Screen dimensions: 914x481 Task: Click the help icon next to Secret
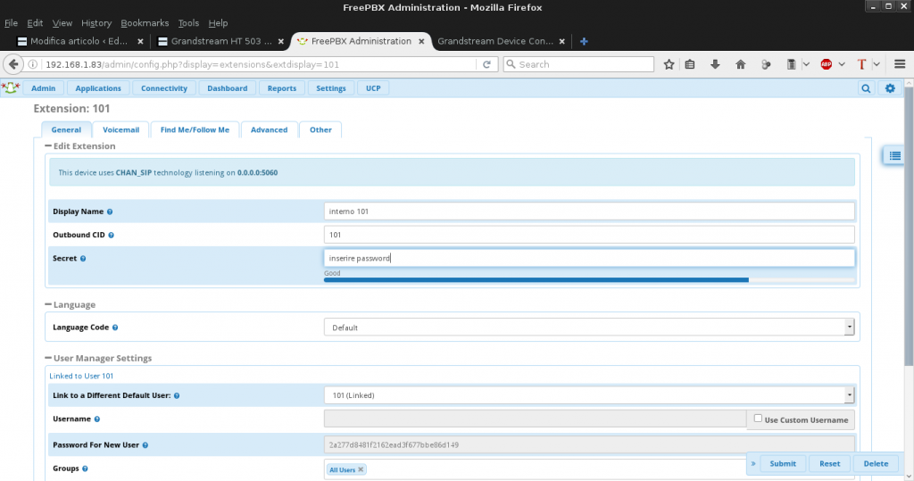pyautogui.click(x=83, y=259)
